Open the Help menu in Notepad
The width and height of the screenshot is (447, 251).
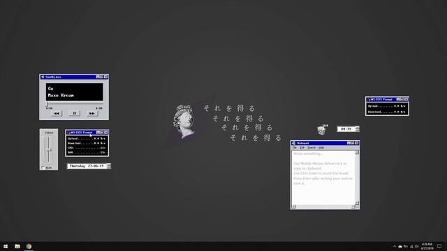(x=321, y=148)
